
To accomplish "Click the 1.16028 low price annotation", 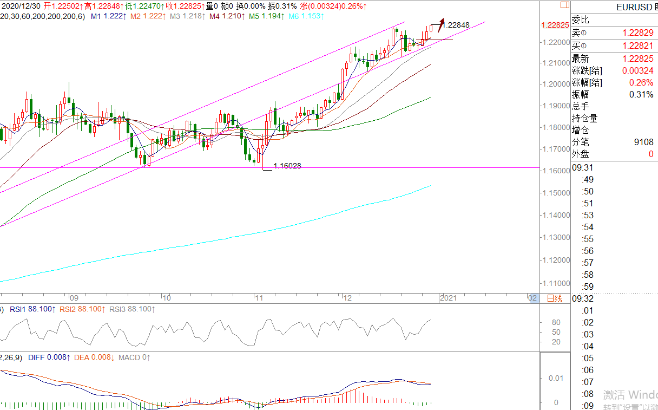I will pyautogui.click(x=287, y=166).
